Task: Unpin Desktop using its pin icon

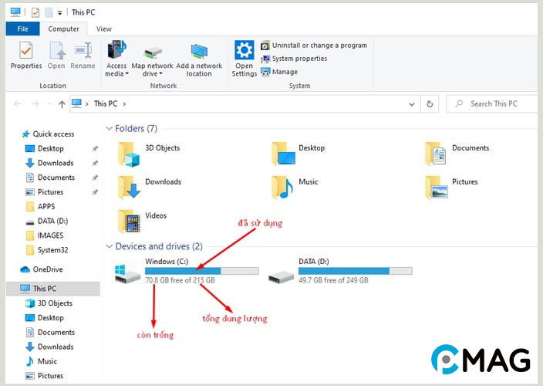Action: pos(95,149)
